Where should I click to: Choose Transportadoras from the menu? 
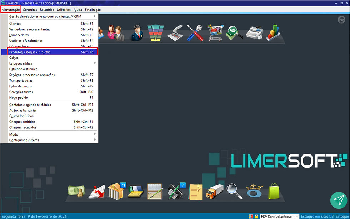click(49, 81)
